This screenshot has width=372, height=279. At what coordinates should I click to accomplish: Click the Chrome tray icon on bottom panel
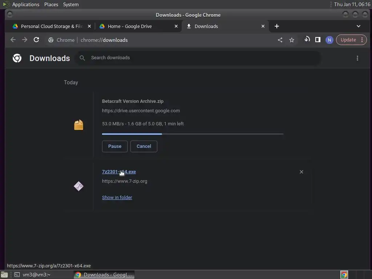pyautogui.click(x=344, y=275)
